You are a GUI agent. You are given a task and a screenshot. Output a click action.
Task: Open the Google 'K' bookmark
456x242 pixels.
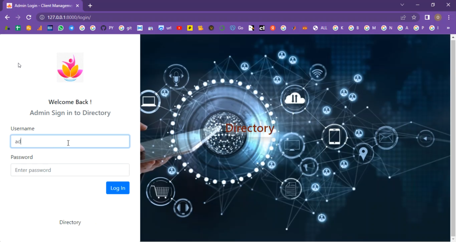338,28
